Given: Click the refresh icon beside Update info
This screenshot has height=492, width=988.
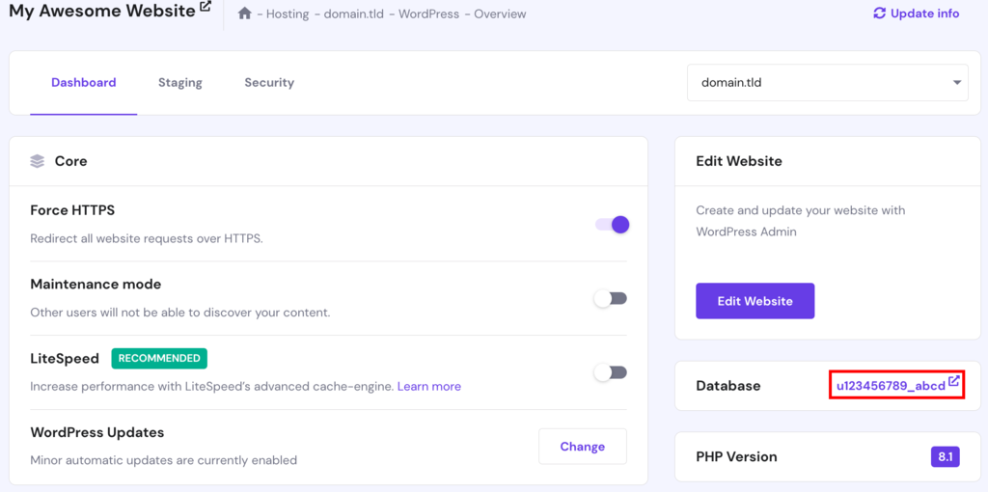Looking at the screenshot, I should 880,14.
